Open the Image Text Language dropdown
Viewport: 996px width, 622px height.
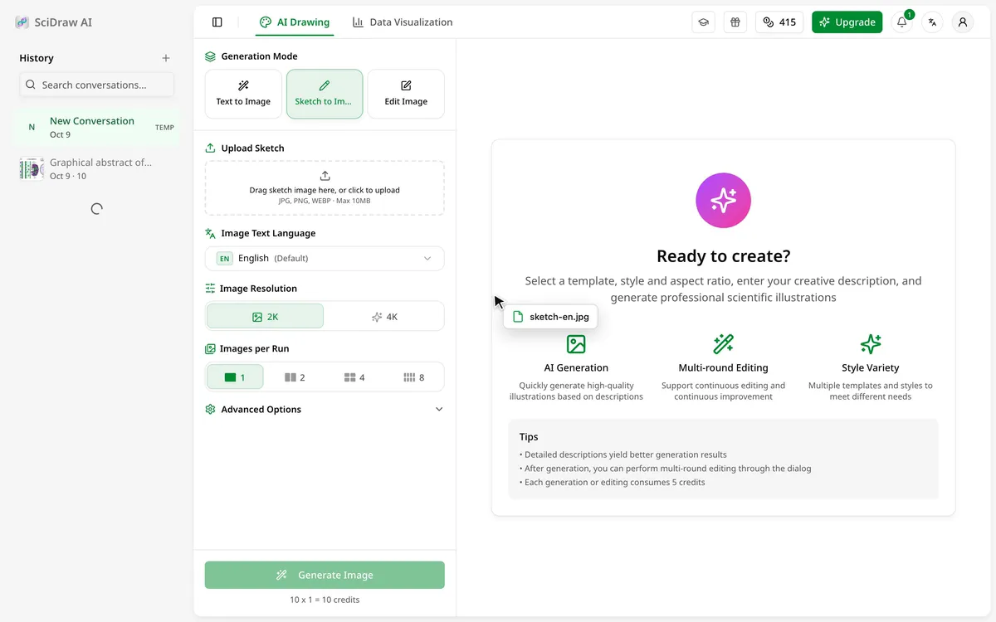pyautogui.click(x=325, y=259)
